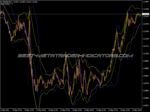Click the blue buy dot near 13 May 19:30
The width and height of the screenshot is (150, 112).
click(x=90, y=101)
